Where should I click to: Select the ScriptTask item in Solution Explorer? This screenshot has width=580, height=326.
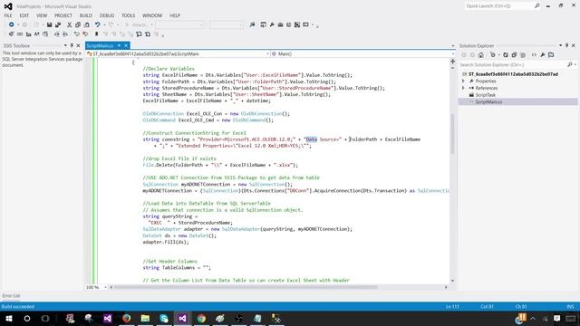pos(486,95)
